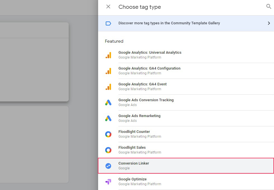Image resolution: width=274 pixels, height=190 pixels.
Task: Click 'Google Ads' subtitle under Conversion Tracking
Action: tap(128, 105)
